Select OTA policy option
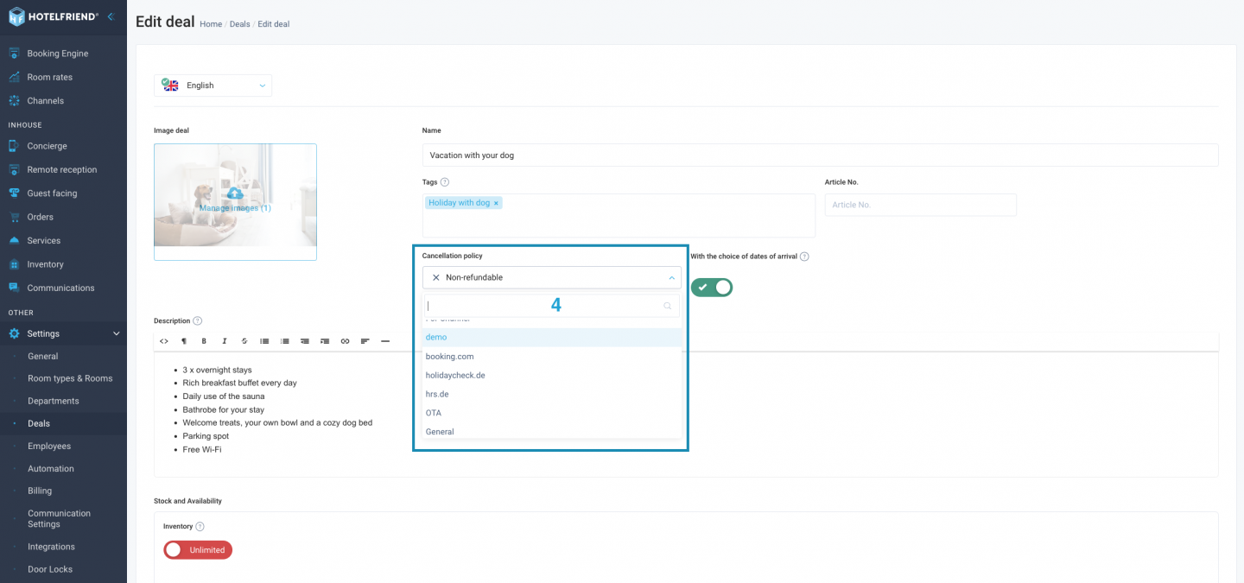Screen dimensions: 1244x583 [552, 413]
